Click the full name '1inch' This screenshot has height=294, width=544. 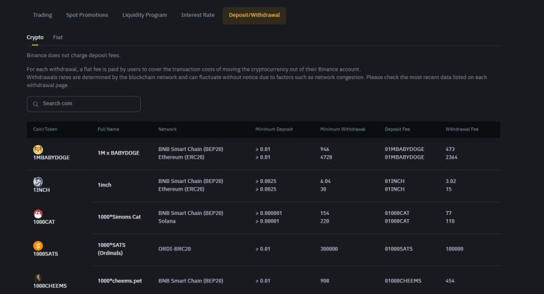[105, 185]
